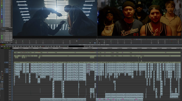Toggle the sync-lock cell for track A1
The width and height of the screenshot is (182, 101).
(x=12, y=64)
